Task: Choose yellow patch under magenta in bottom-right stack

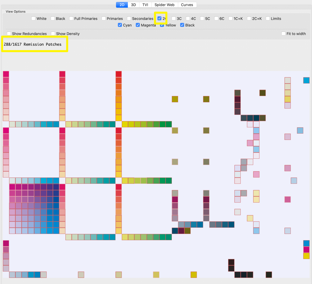Action: click(x=306, y=256)
